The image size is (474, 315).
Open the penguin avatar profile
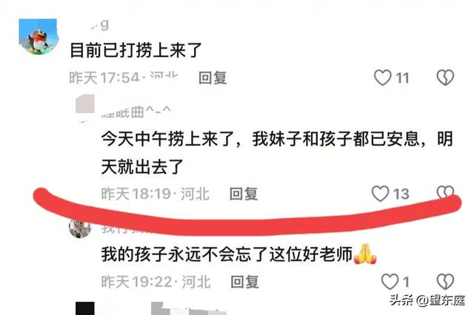[x=38, y=37]
